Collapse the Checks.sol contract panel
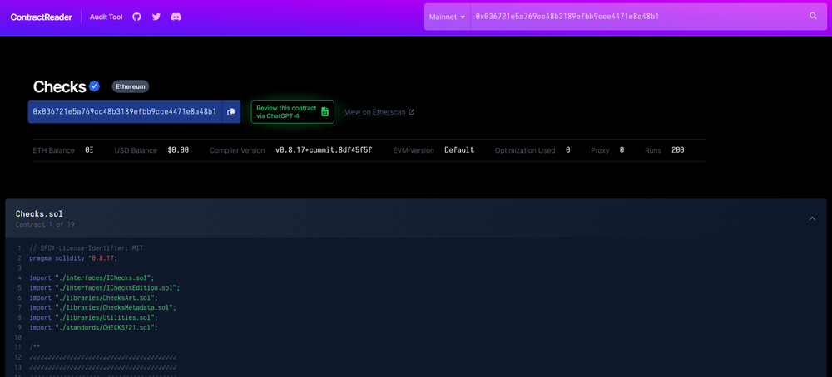 812,218
